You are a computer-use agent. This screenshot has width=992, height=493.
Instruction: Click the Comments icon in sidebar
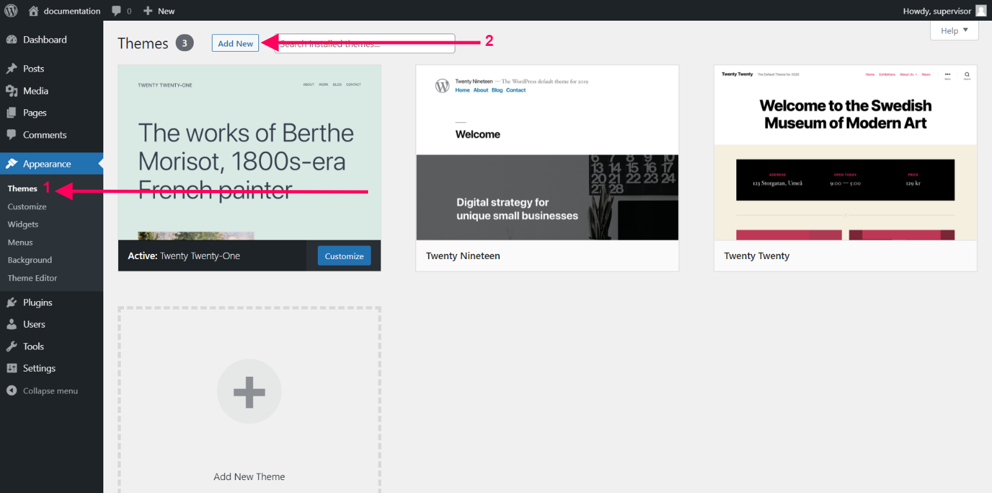point(12,135)
